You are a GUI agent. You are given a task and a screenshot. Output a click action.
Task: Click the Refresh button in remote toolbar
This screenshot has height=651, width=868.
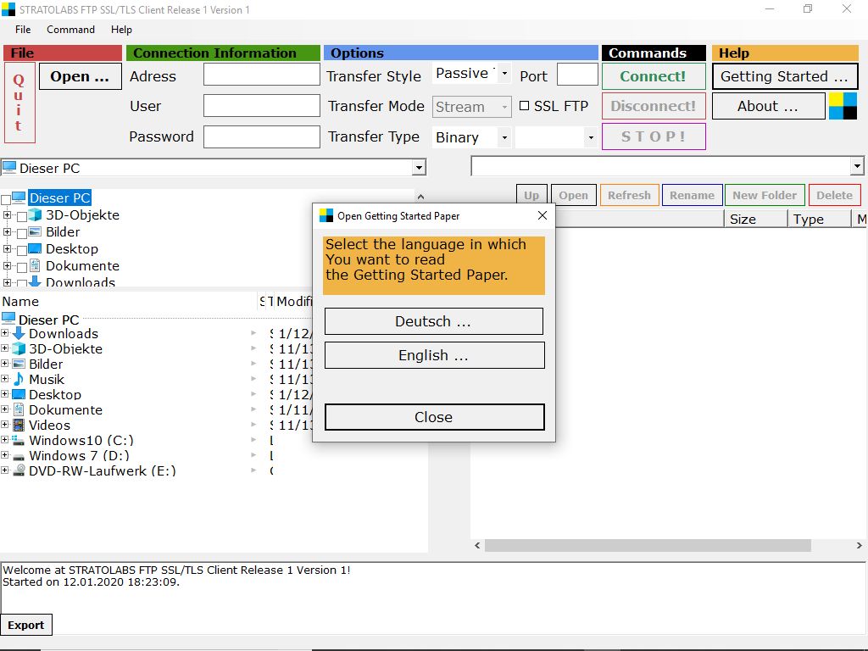(630, 195)
